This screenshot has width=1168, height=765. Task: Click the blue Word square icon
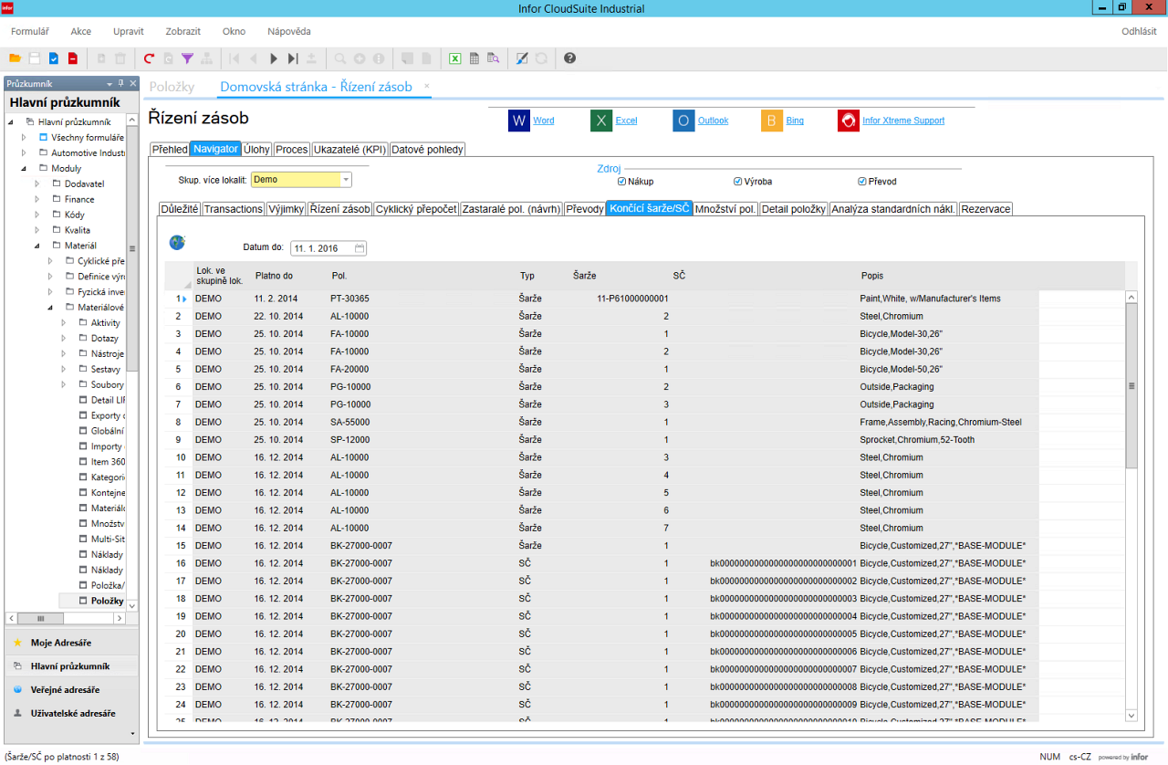coord(519,121)
